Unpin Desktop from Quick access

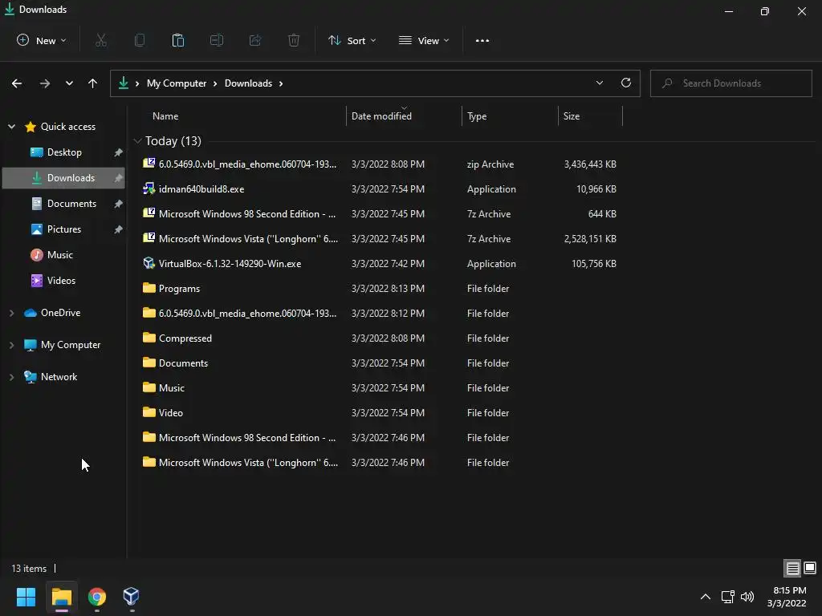tap(119, 152)
